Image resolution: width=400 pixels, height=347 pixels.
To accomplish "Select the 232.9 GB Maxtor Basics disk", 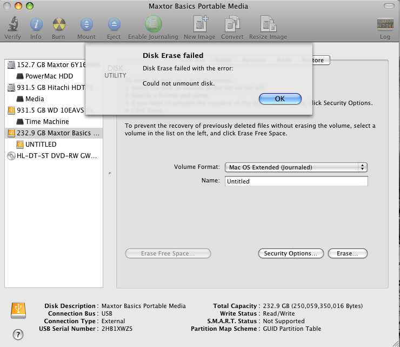I will pyautogui.click(x=54, y=133).
